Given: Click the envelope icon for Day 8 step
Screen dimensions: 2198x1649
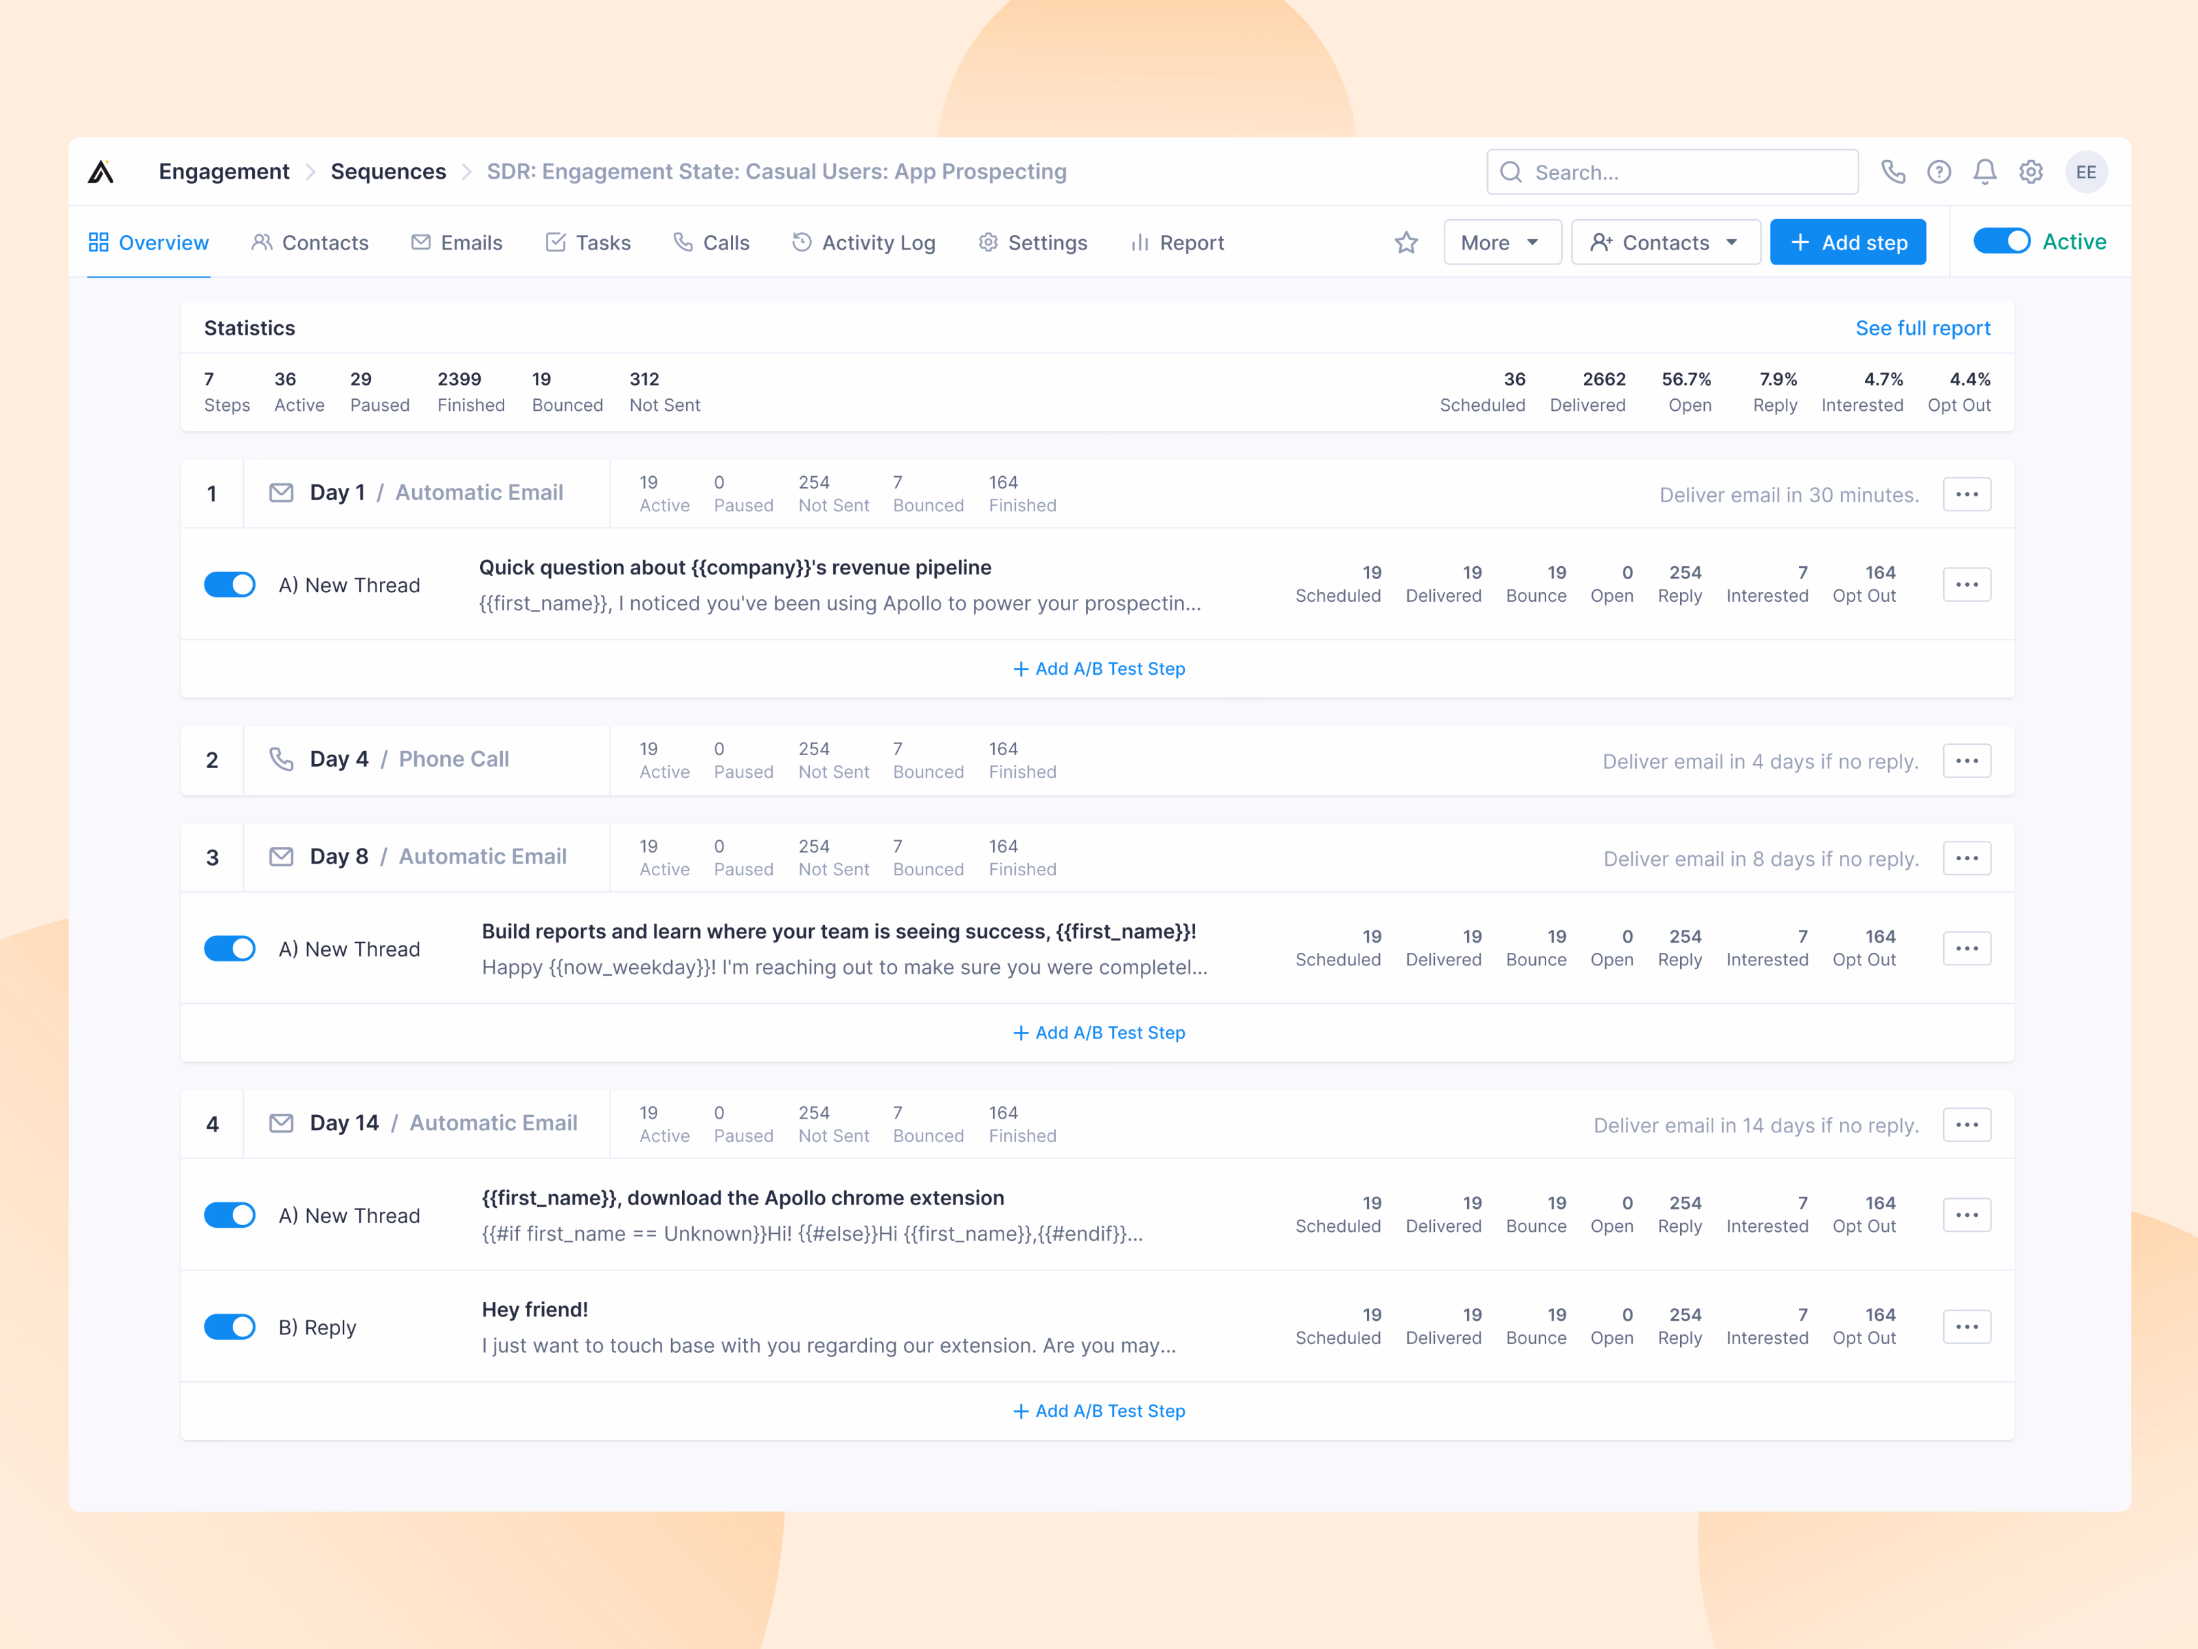Looking at the screenshot, I should (281, 857).
